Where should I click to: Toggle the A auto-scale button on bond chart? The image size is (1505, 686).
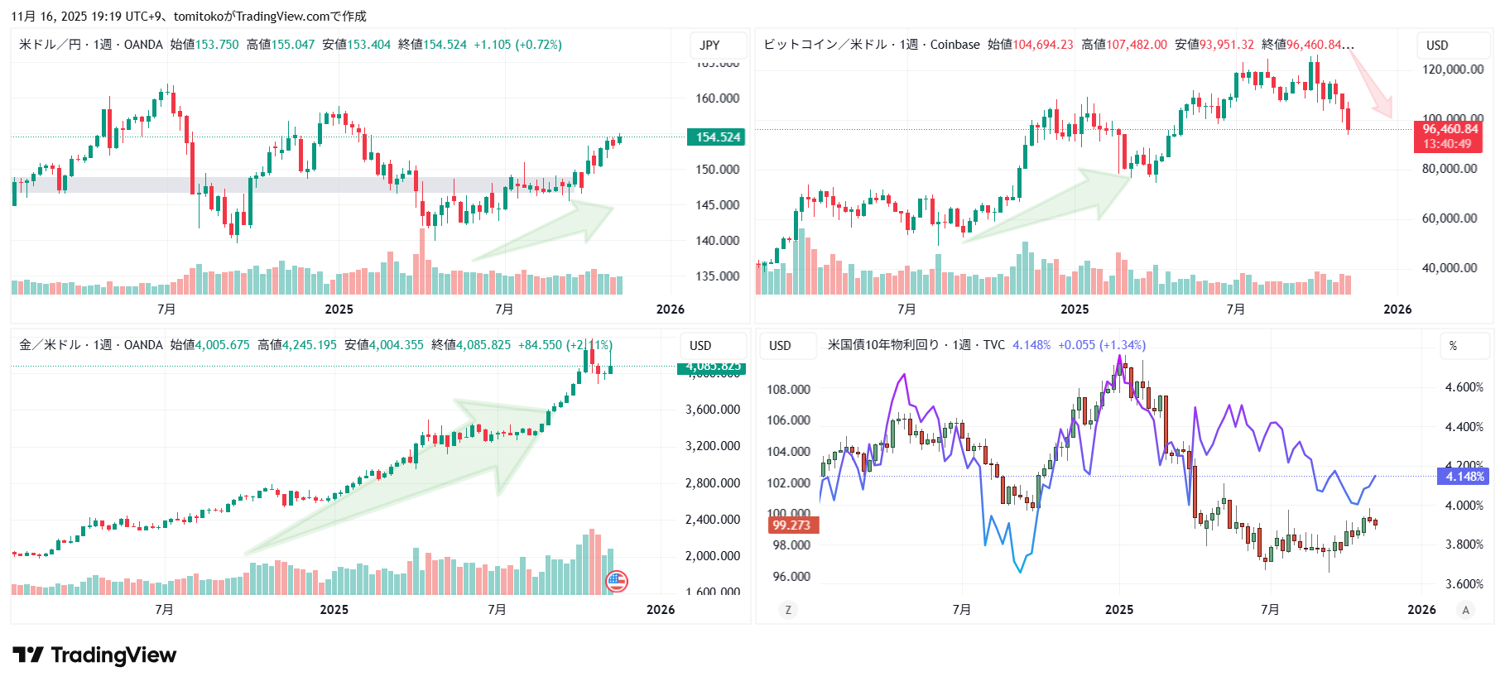[1465, 610]
